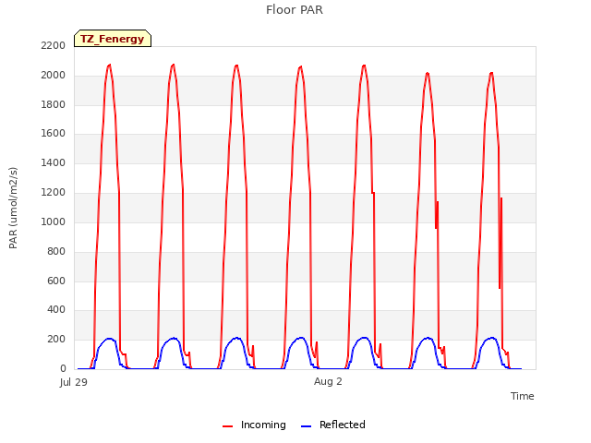Click the Jul 29 x-axis label
591x443 pixels.
coord(74,382)
